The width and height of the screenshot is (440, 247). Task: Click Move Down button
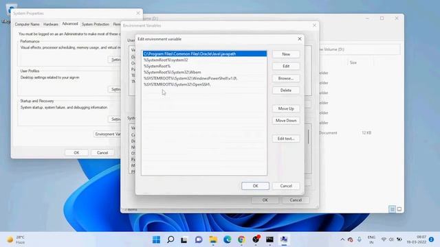tap(286, 121)
